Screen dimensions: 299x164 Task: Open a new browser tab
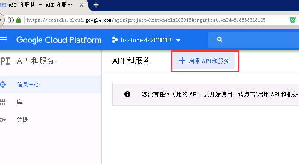[x=96, y=5]
